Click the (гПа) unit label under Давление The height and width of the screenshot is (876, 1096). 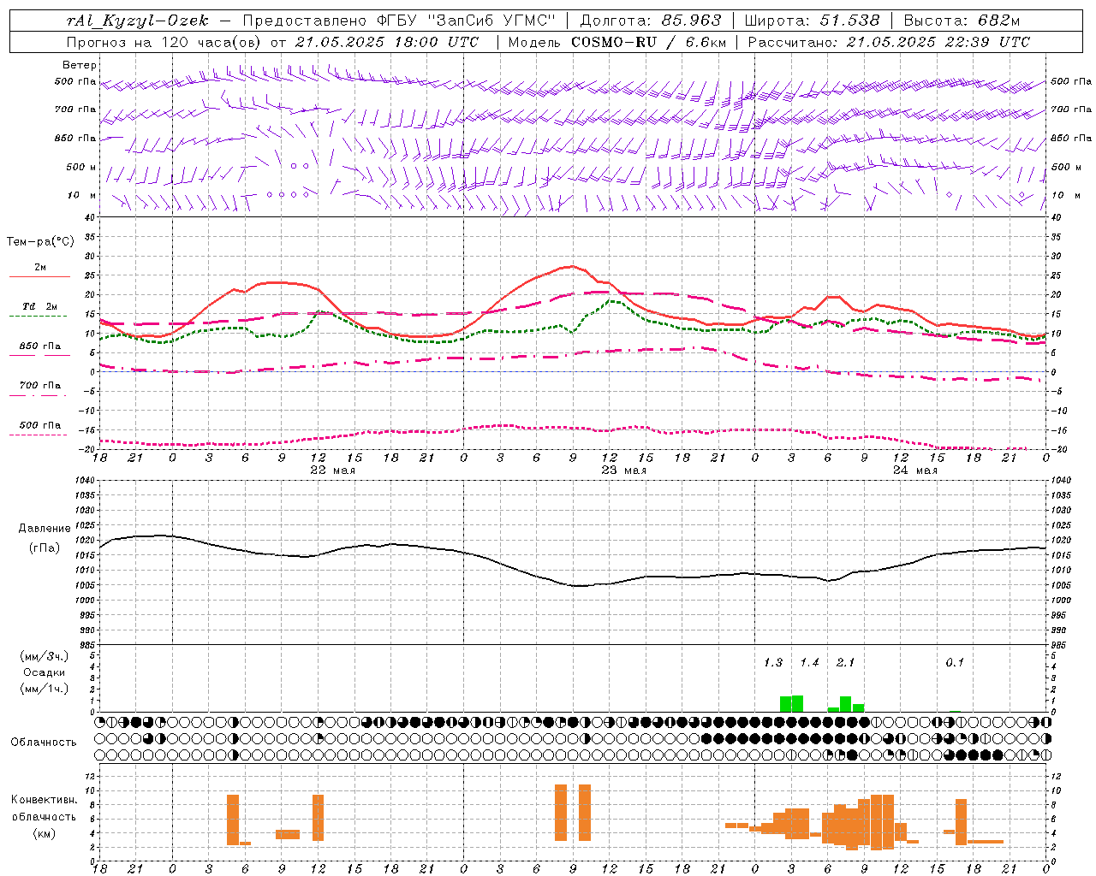tap(45, 547)
